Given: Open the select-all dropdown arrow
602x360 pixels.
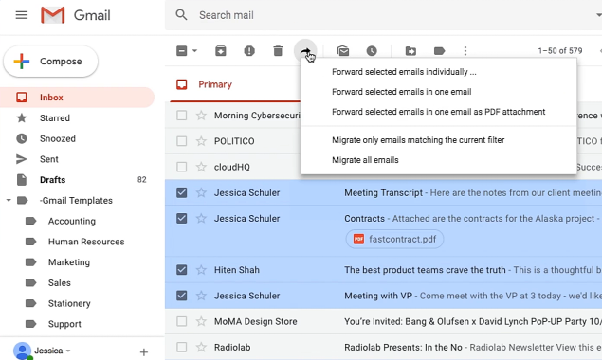Looking at the screenshot, I should point(194,50).
